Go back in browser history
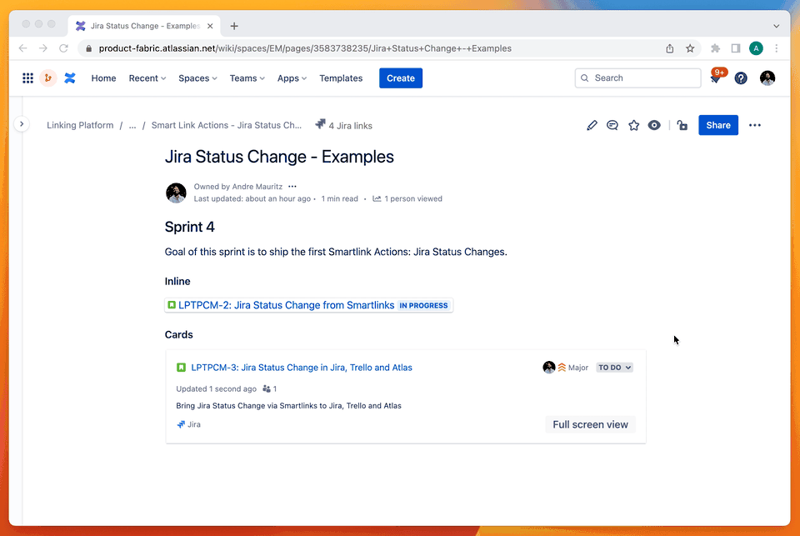Screen dimensions: 800x536 [x=23, y=48]
